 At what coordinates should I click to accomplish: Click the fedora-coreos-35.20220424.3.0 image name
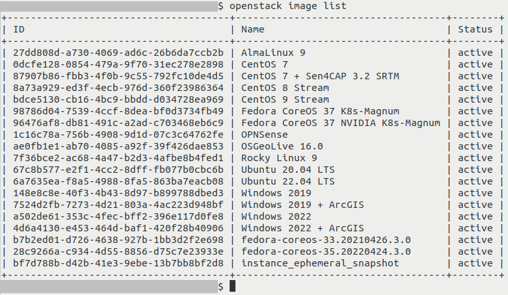(x=326, y=251)
